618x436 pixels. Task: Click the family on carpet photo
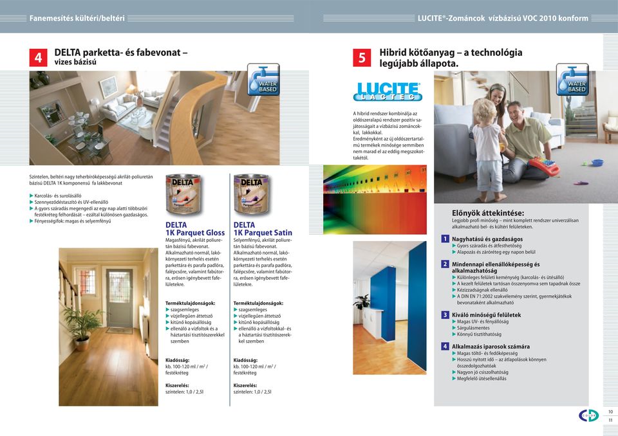tap(526, 137)
